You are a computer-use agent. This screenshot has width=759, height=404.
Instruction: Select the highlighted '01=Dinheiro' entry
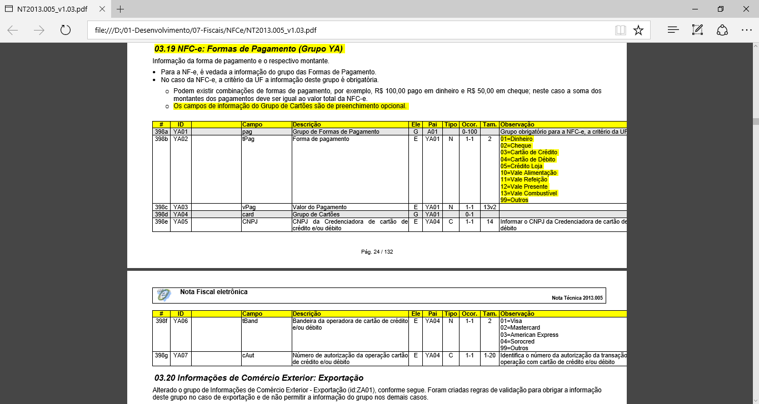[517, 139]
